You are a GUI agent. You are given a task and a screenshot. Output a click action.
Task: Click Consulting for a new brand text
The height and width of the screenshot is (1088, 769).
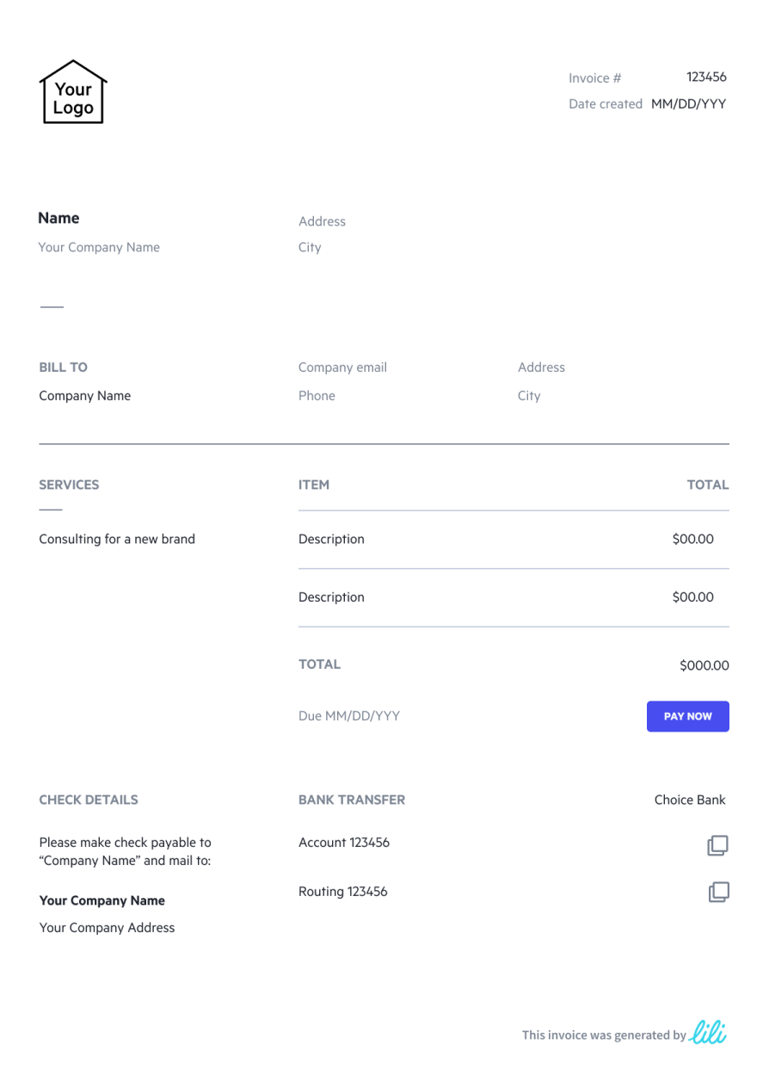tap(117, 540)
